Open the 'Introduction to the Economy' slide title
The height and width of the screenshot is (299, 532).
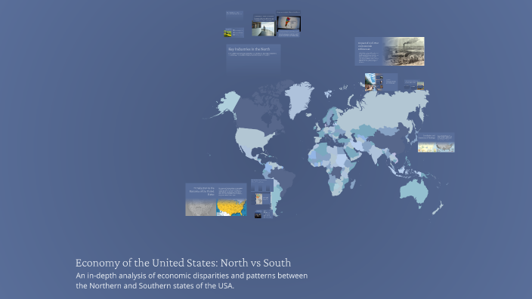(x=202, y=191)
